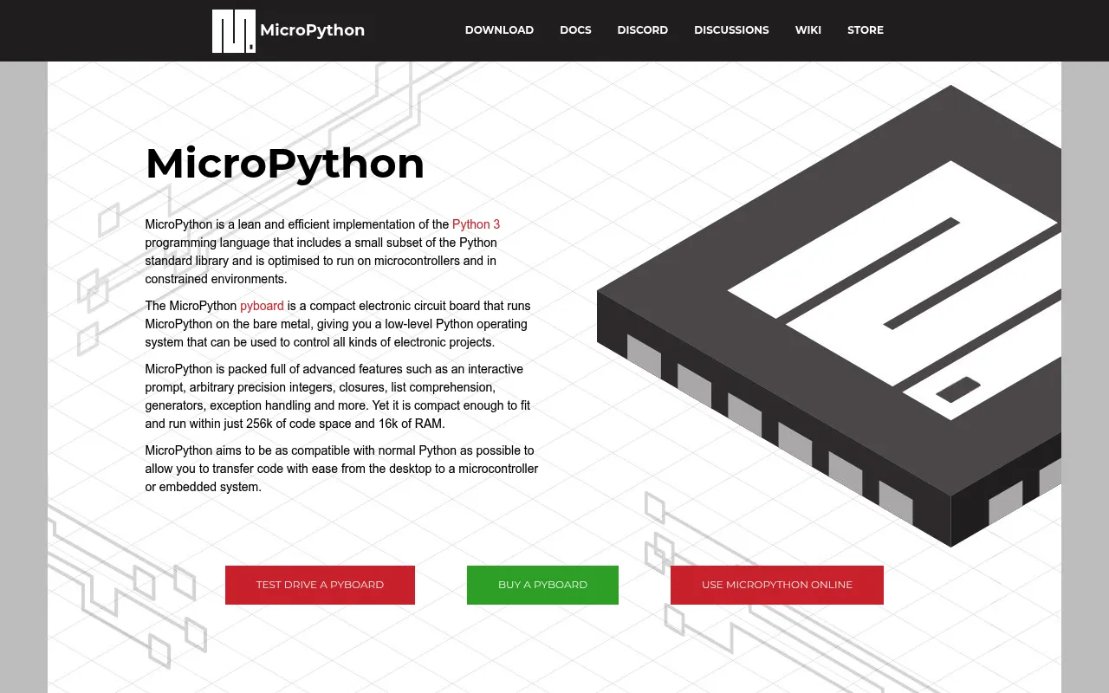Screen dimensions: 1109x693
Task: Click the USE MICROPYTHON ONLINE button
Action: coord(777,585)
